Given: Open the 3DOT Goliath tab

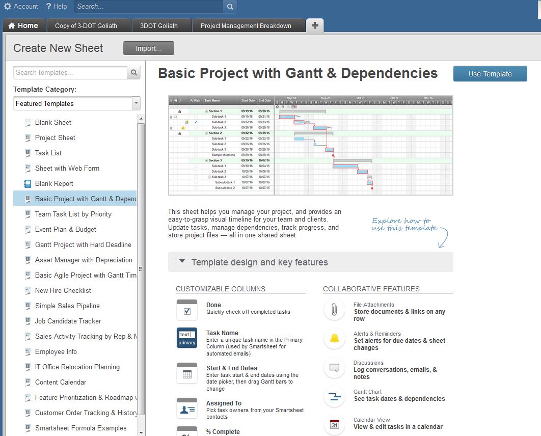Looking at the screenshot, I should pos(161,25).
